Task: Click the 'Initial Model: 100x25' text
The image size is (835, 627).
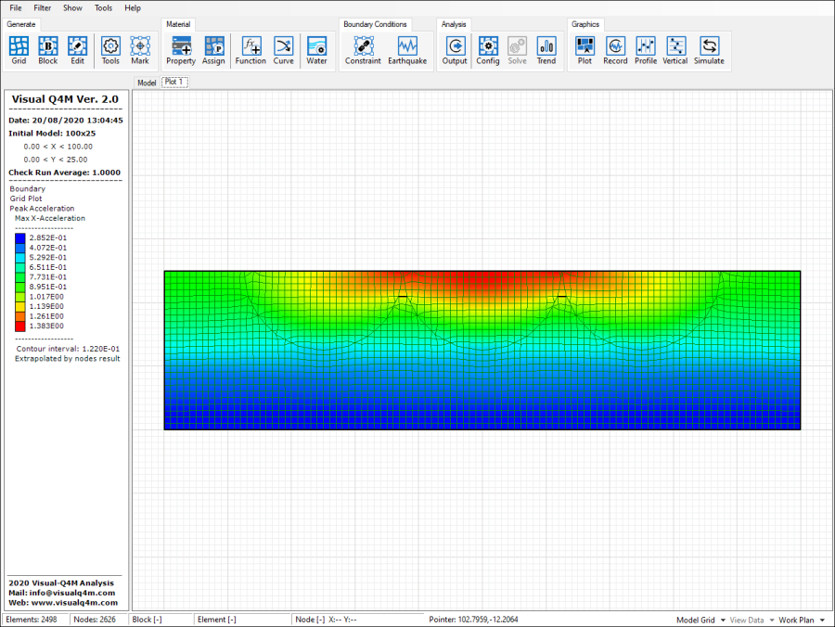Action: tap(52, 134)
